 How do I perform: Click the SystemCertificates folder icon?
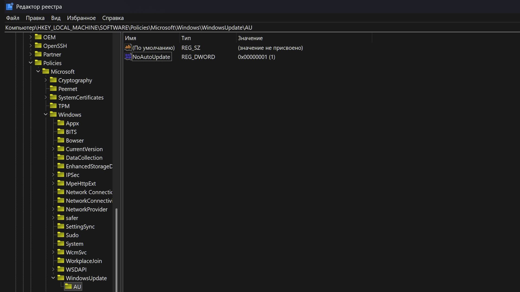53,97
